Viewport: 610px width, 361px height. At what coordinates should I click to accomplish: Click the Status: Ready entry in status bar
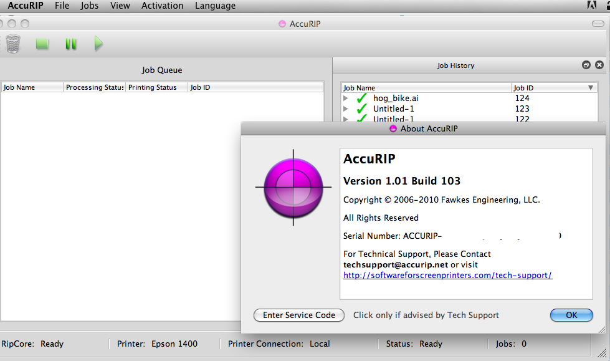pos(414,344)
